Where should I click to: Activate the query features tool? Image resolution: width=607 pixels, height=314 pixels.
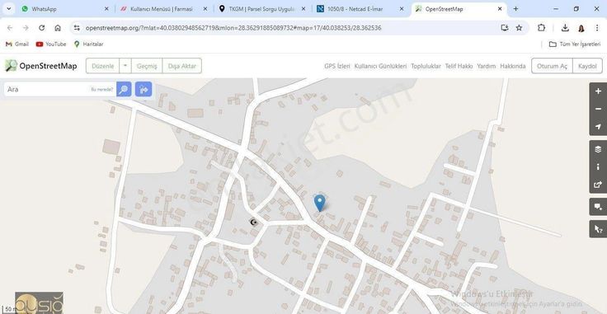click(598, 229)
